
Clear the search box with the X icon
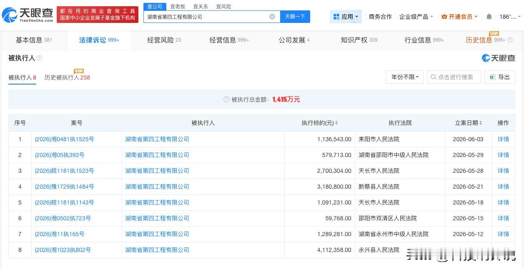click(272, 17)
